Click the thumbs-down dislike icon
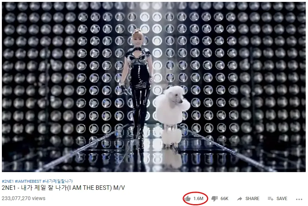This screenshot has width=308, height=206. coord(214,199)
